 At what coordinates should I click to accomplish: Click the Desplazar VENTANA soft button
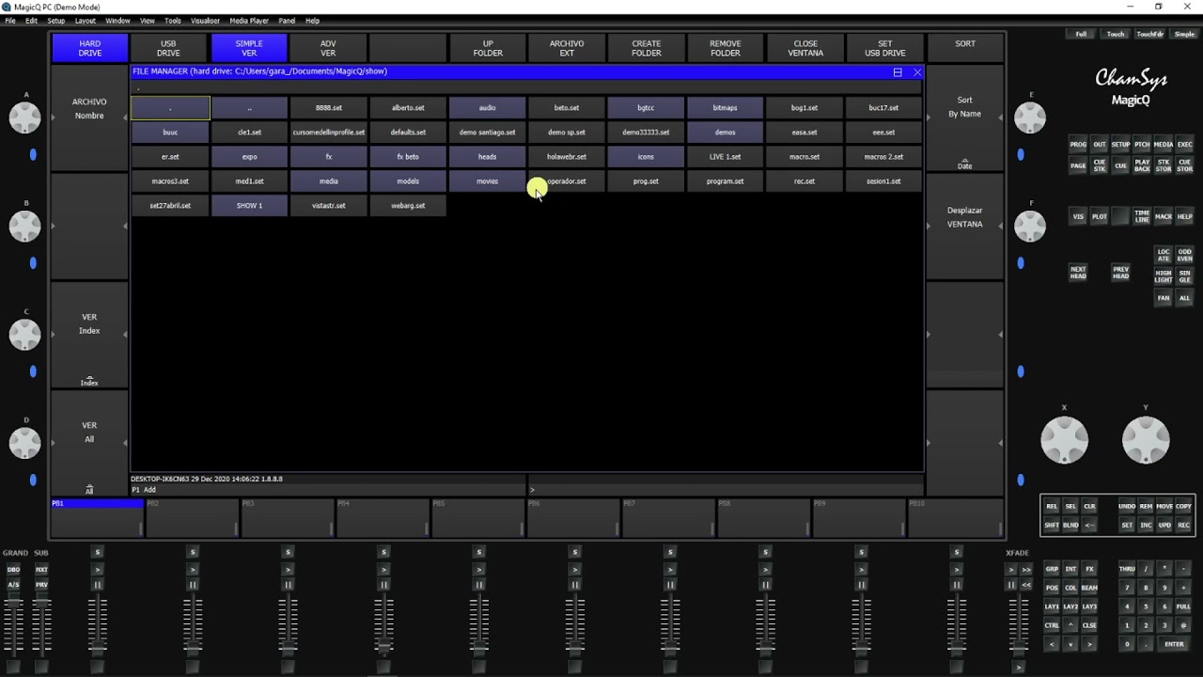[x=964, y=227]
